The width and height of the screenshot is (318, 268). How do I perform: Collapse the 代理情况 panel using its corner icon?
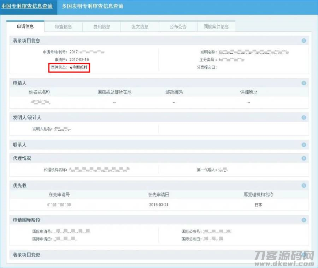pos(304,158)
